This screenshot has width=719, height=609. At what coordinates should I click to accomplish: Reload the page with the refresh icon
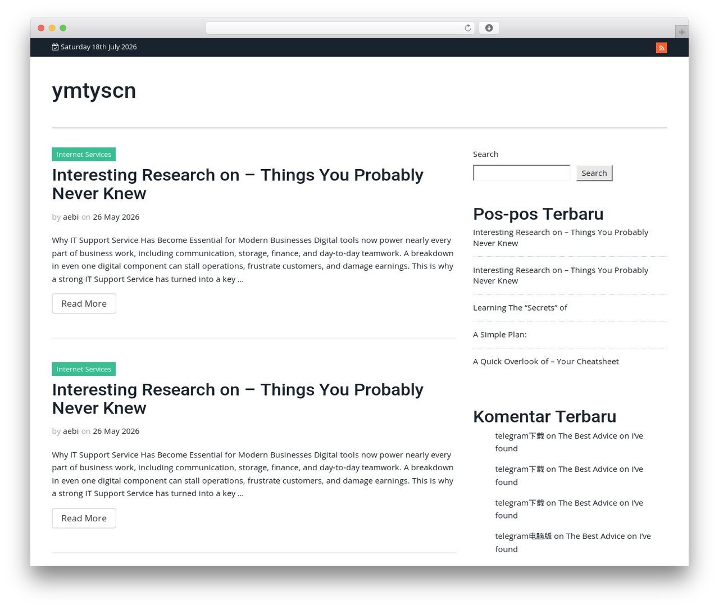(x=467, y=28)
